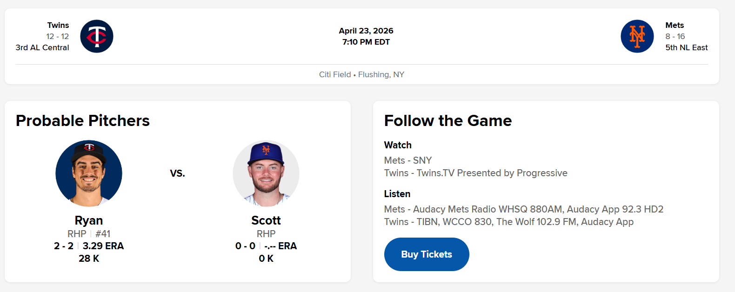Click Ryan's 3.29 ERA stat line
Image resolution: width=735 pixels, height=292 pixels.
coord(103,246)
